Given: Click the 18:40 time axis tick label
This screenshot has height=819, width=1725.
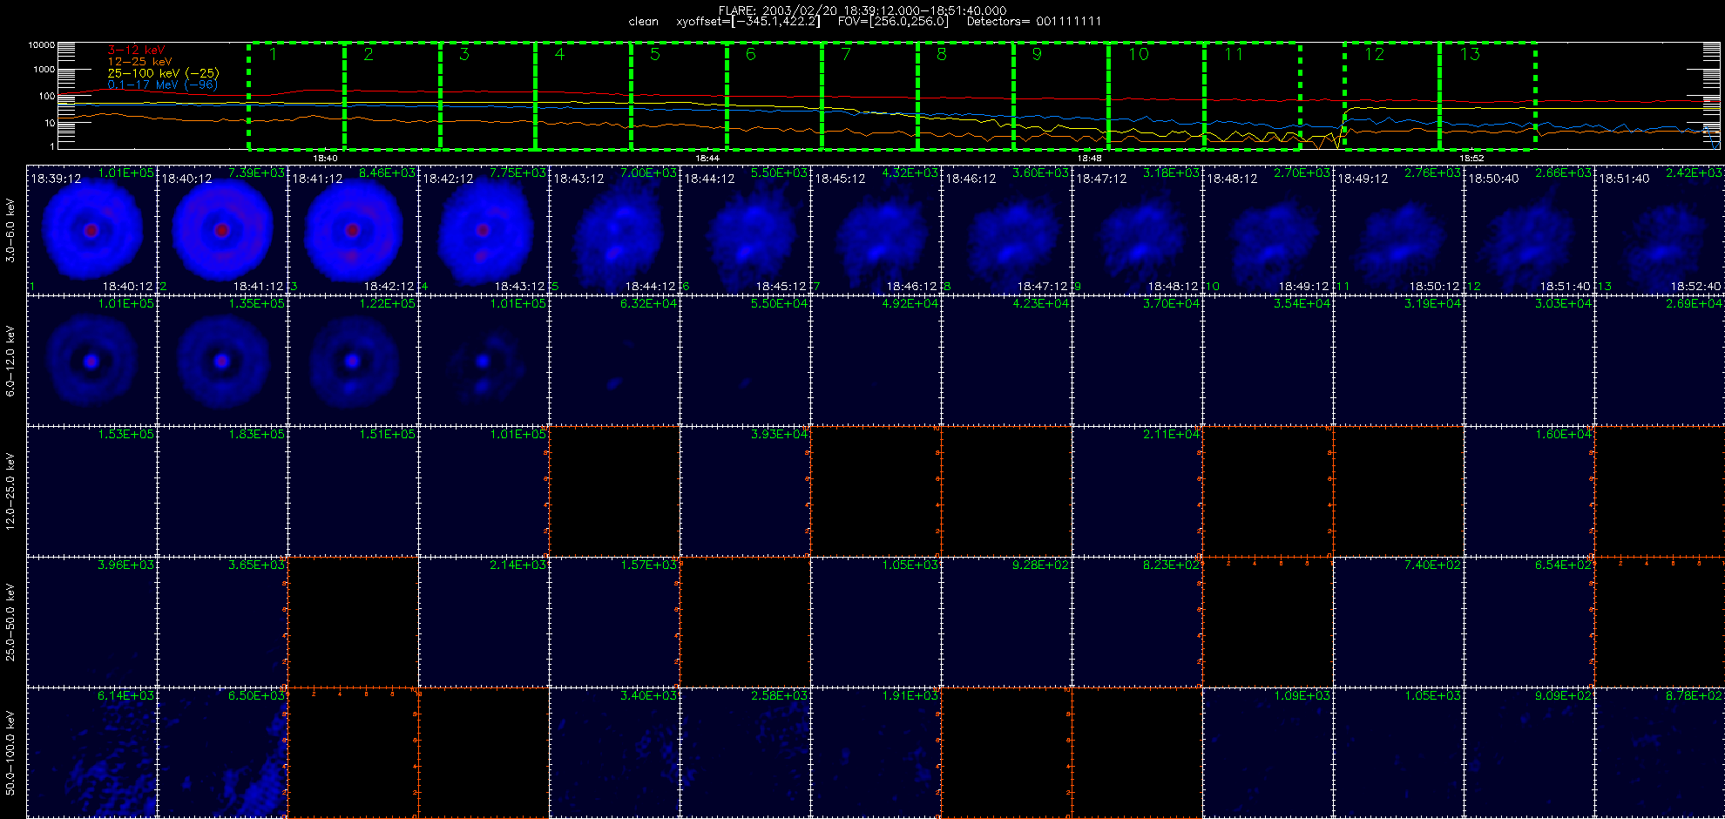Looking at the screenshot, I should click(325, 159).
